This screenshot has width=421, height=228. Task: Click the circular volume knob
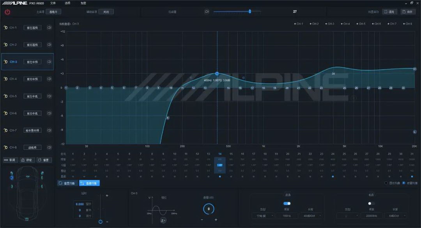(209, 209)
